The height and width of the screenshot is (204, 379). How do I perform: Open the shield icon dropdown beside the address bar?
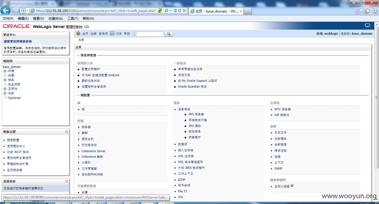coord(25,11)
